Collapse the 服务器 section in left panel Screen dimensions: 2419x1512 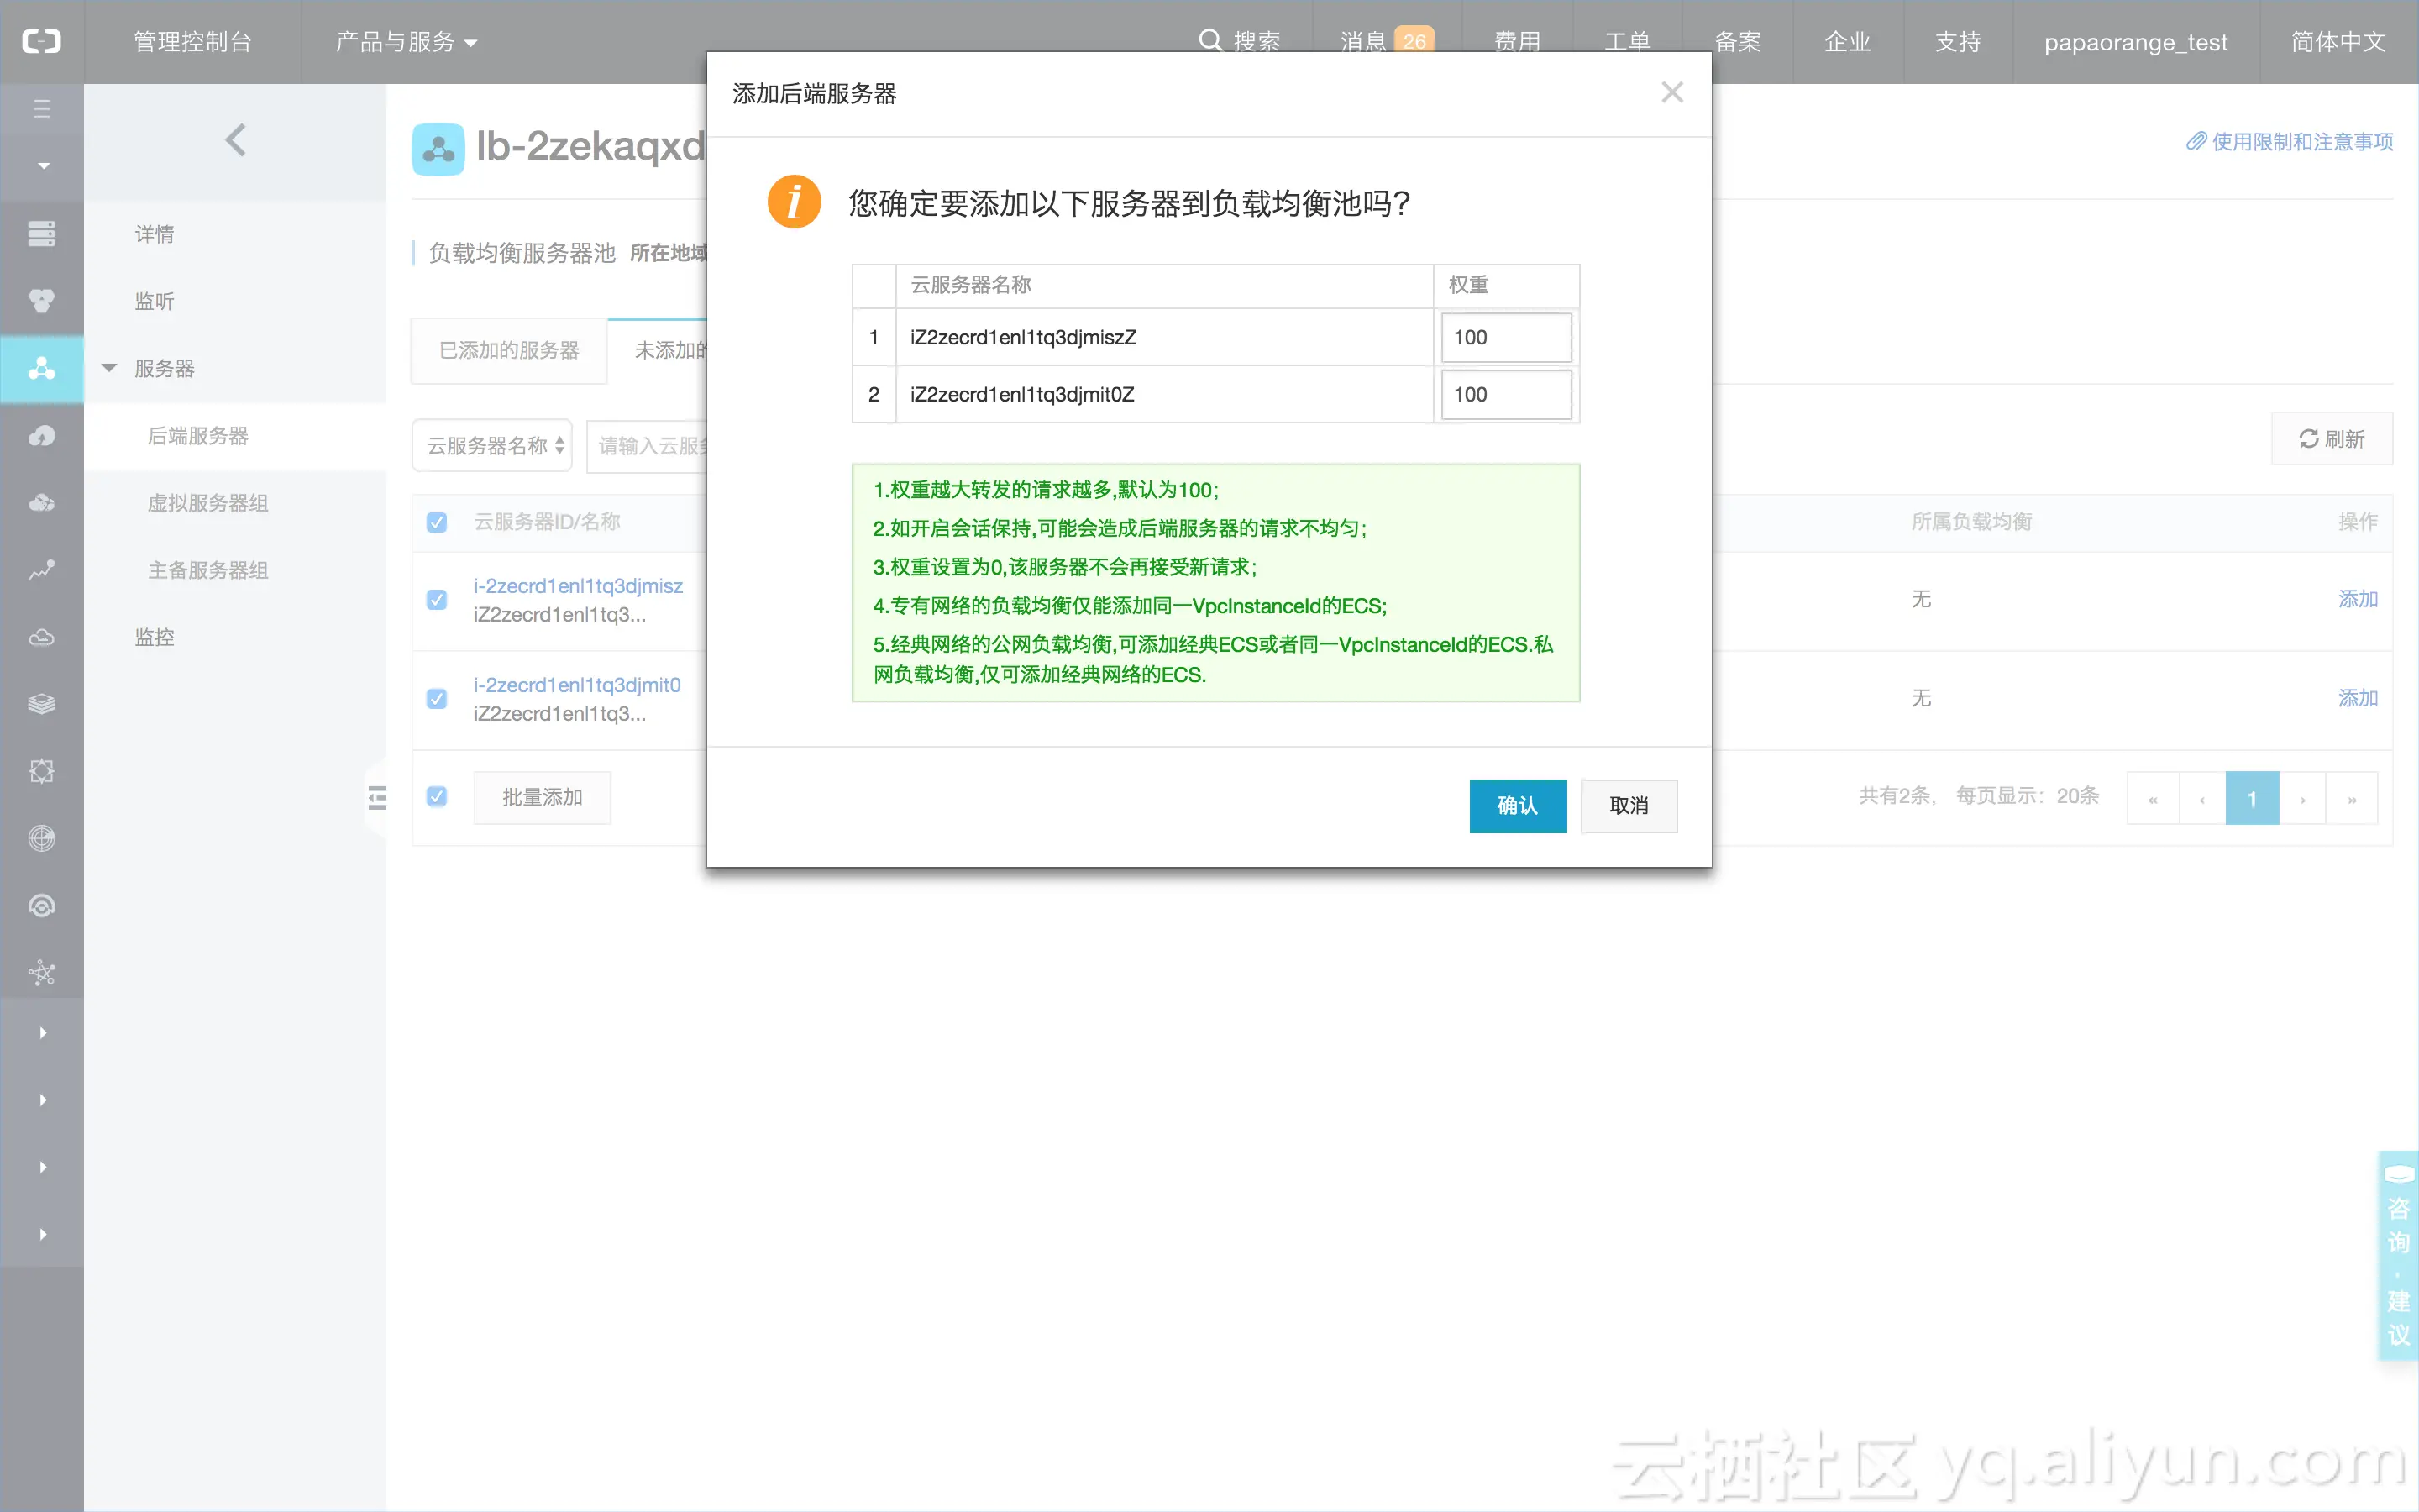pos(110,368)
